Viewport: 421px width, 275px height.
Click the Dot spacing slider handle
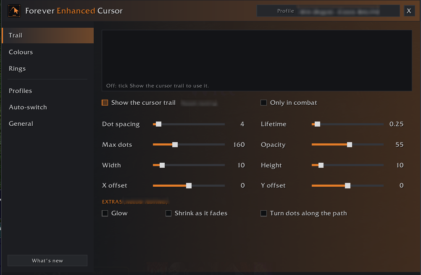click(159, 124)
